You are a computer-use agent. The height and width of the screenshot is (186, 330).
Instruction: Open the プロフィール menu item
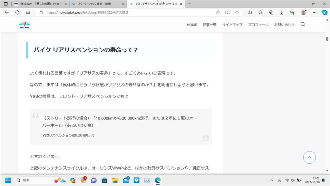point(258,25)
